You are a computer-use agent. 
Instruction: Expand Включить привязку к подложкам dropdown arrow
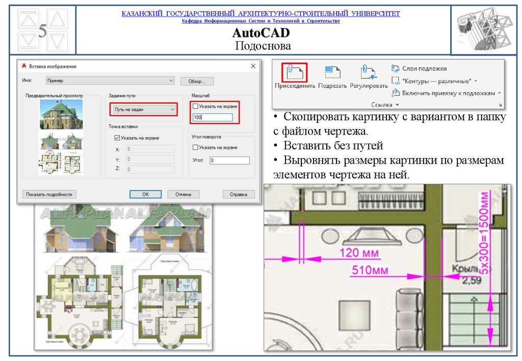[500, 93]
